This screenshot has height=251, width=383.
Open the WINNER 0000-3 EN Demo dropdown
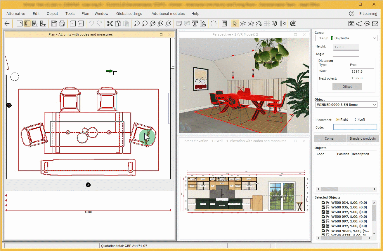coord(375,105)
